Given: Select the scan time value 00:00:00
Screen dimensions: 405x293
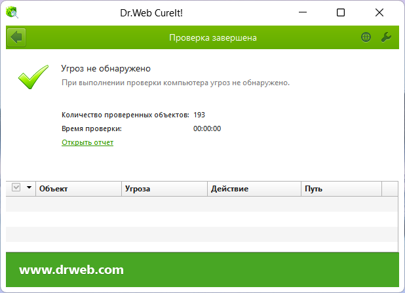Looking at the screenshot, I should click(207, 128).
